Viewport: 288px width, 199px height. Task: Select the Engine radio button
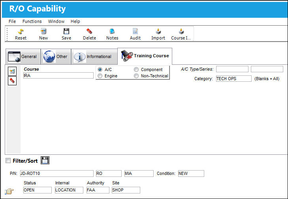coord(100,76)
